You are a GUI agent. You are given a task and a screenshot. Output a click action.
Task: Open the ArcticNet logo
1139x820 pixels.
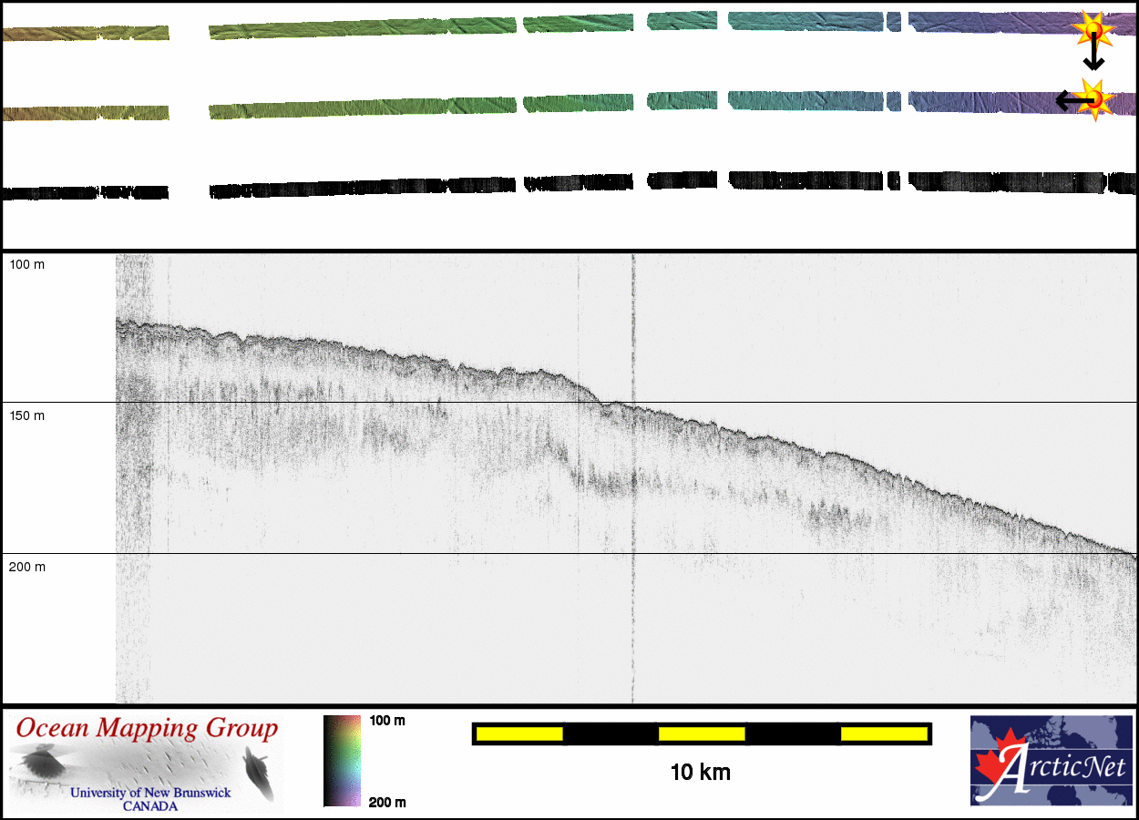(x=1050, y=760)
